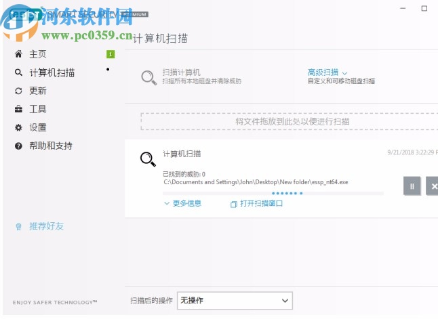This screenshot has width=438, height=319.
Task: Click the gear icon beside 设置
Action: 18,127
